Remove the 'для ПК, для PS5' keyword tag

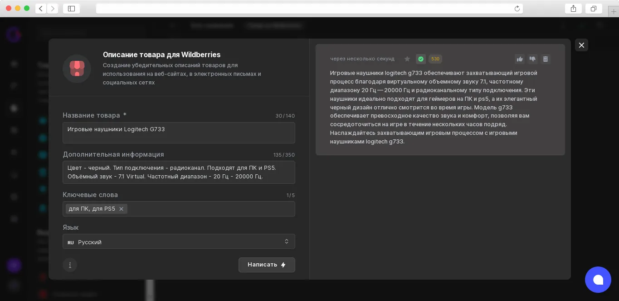(121, 209)
